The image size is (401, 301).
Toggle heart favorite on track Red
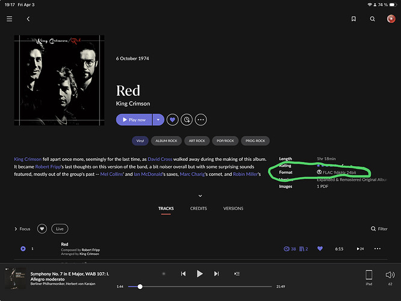(320, 249)
